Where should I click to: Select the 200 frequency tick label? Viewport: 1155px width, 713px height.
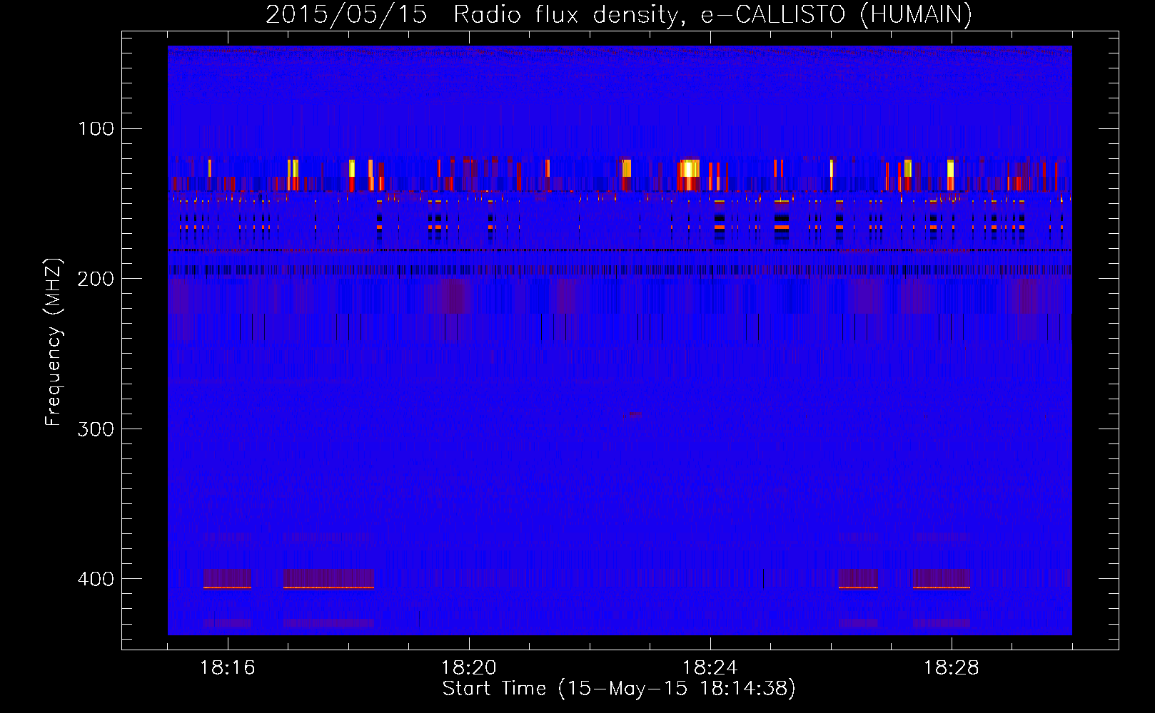coord(96,278)
